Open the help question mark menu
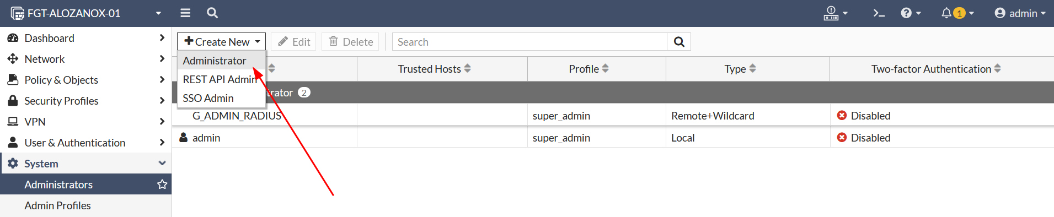This screenshot has width=1054, height=217. click(911, 13)
